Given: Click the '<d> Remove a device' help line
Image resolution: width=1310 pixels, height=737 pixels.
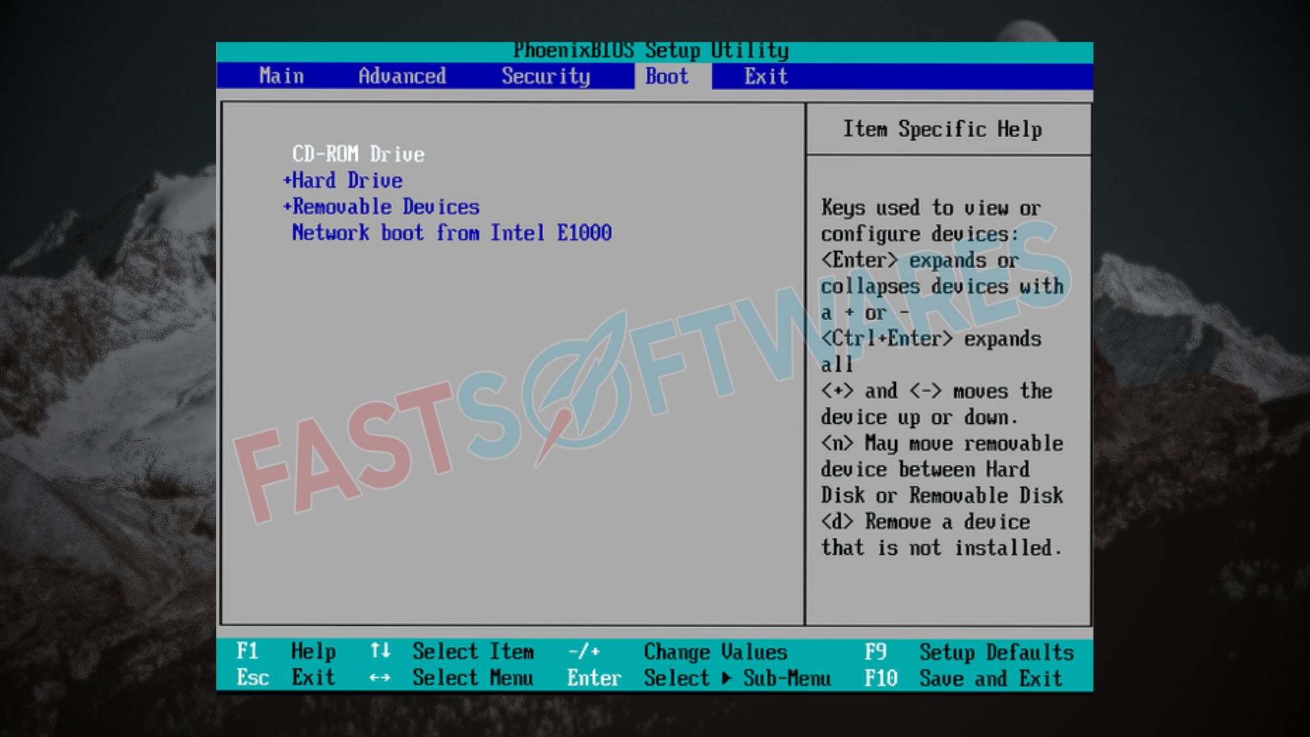Looking at the screenshot, I should click(925, 522).
